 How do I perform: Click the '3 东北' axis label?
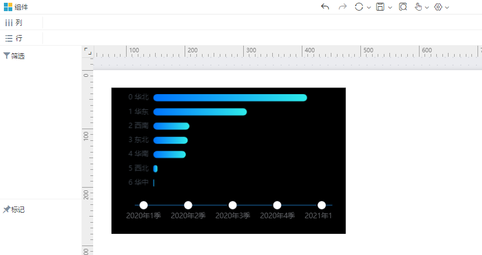[139, 140]
